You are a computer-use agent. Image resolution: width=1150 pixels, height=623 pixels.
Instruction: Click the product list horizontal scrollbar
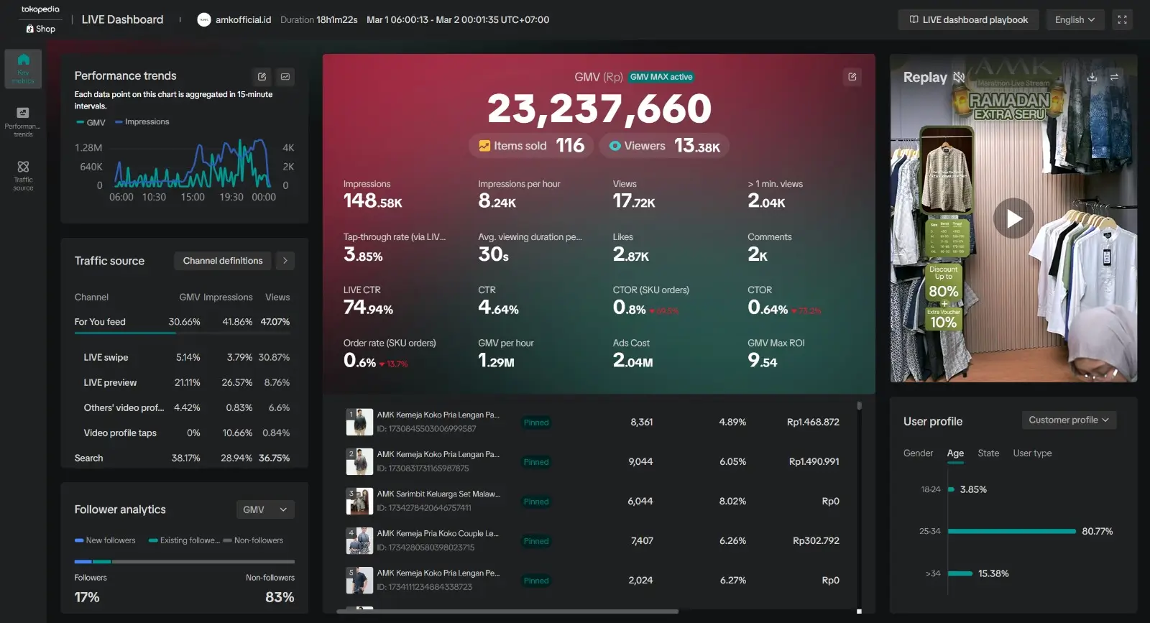point(507,612)
